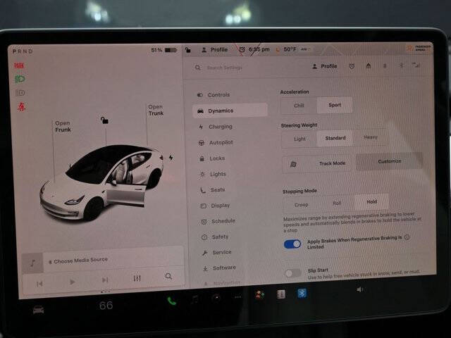Image resolution: width=451 pixels, height=338 pixels.
Task: Tap the music note album thumbnail
Action: tap(32, 263)
